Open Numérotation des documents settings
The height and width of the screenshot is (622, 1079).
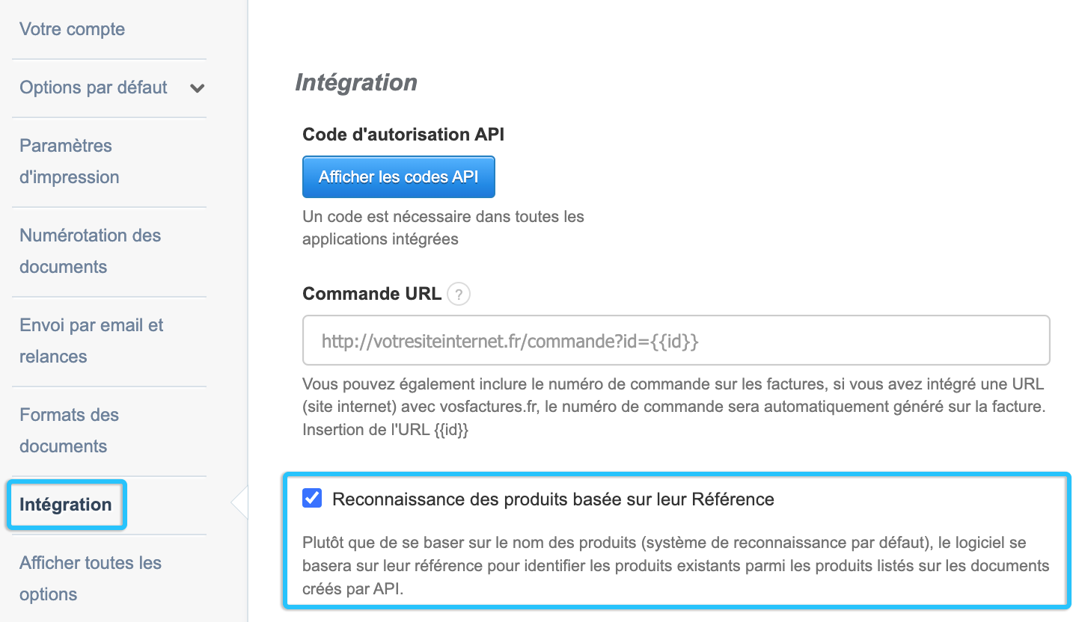[x=90, y=251]
